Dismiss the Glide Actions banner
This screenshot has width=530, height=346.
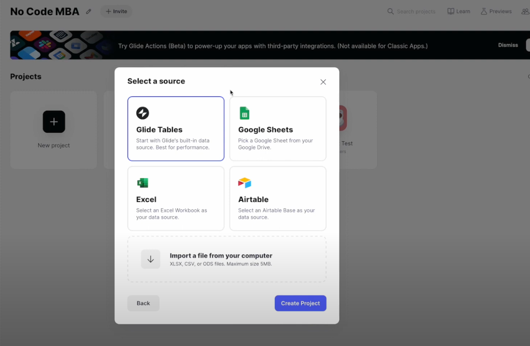[508, 45]
